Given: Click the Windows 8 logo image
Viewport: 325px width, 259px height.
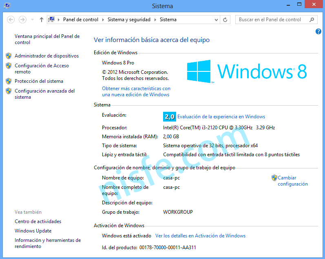Looking at the screenshot, I should (x=247, y=71).
